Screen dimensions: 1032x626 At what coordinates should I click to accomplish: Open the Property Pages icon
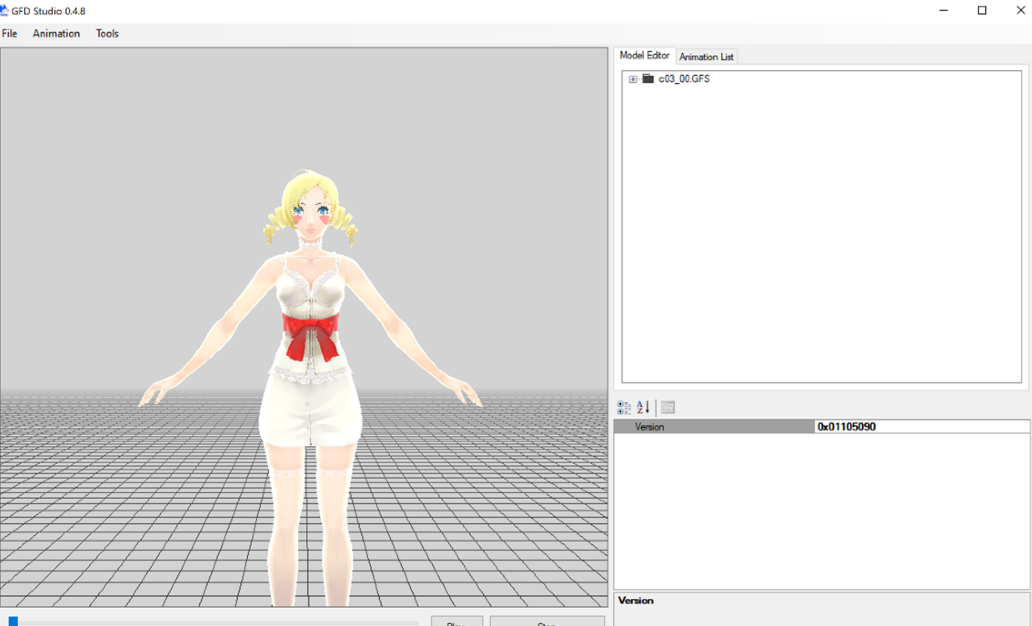click(668, 407)
